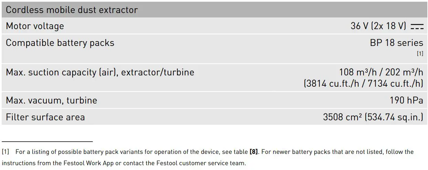428x170 pixels.
Task: Open the bold [8] table reference
Action: (x=254, y=152)
